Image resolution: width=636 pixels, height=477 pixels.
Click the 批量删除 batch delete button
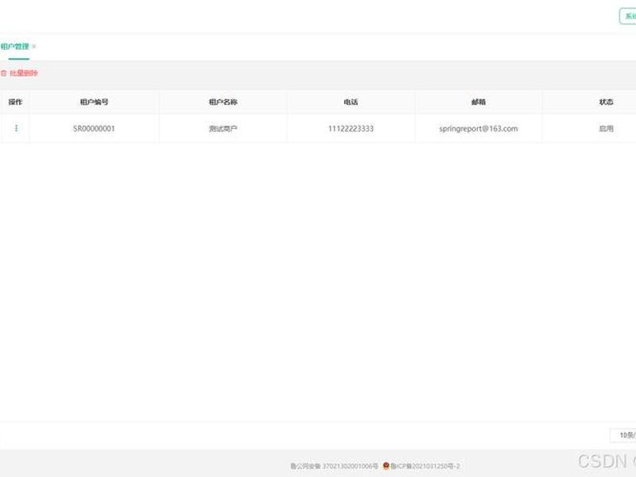pos(19,73)
